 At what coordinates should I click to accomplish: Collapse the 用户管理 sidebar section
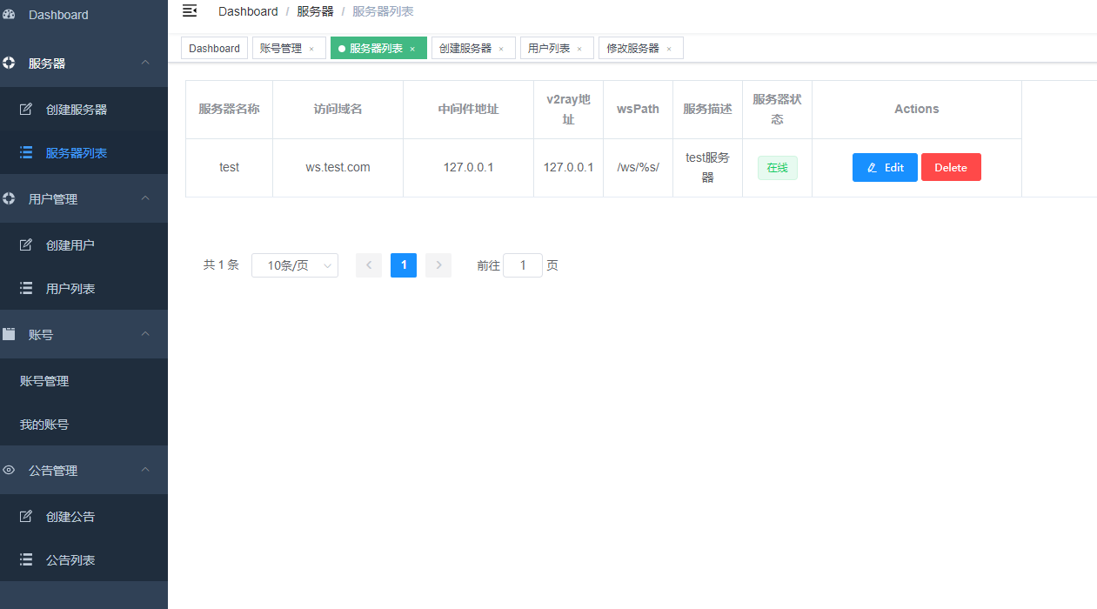coord(145,198)
